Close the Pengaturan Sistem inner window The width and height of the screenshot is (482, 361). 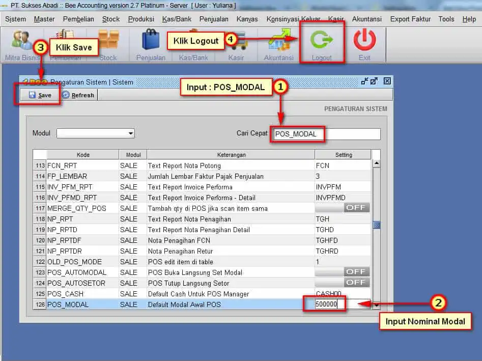(387, 81)
